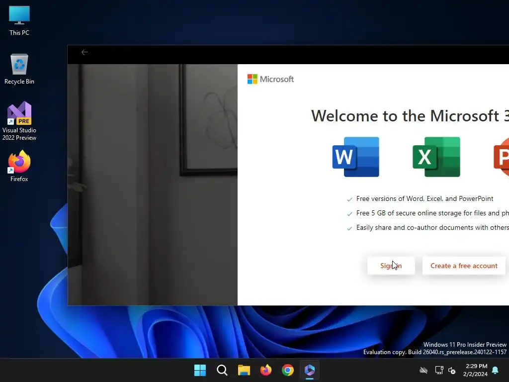Image resolution: width=509 pixels, height=382 pixels.
Task: Click the network tray icon
Action: tap(439, 370)
